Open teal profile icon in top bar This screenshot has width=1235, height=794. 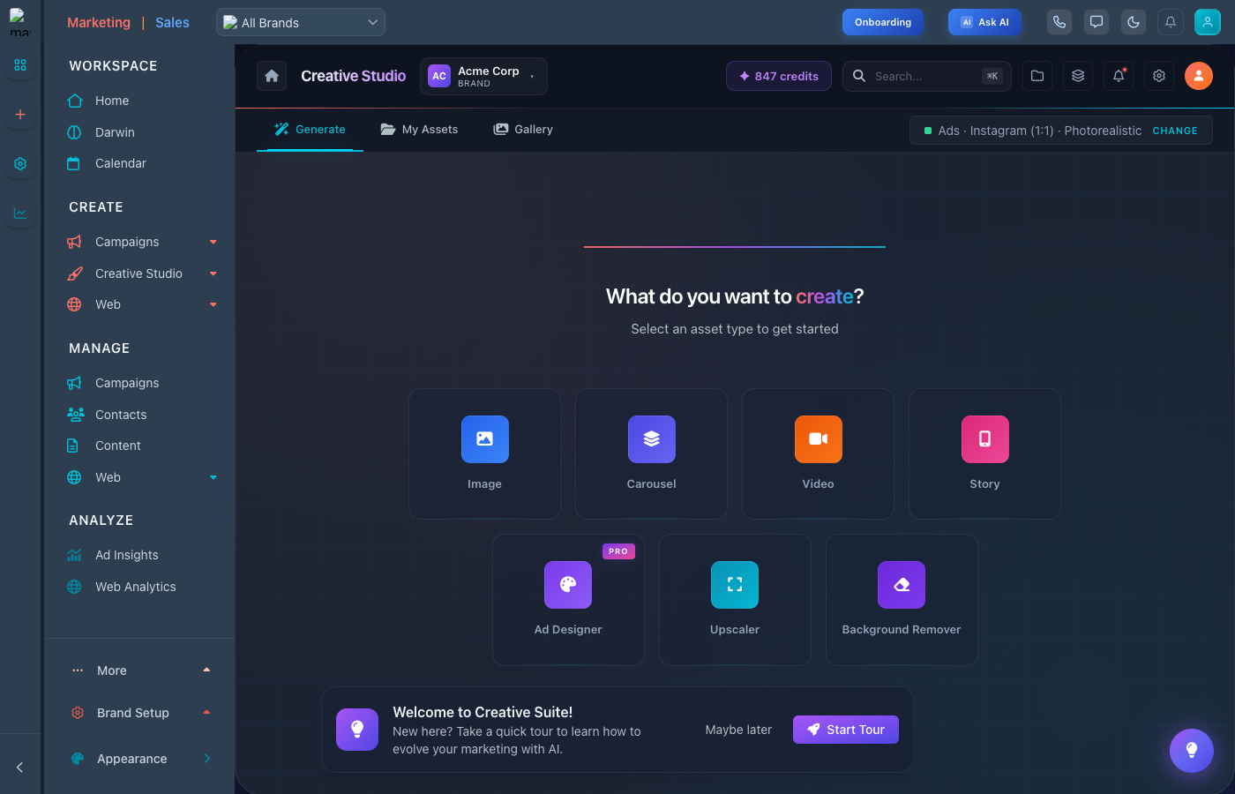pyautogui.click(x=1208, y=22)
